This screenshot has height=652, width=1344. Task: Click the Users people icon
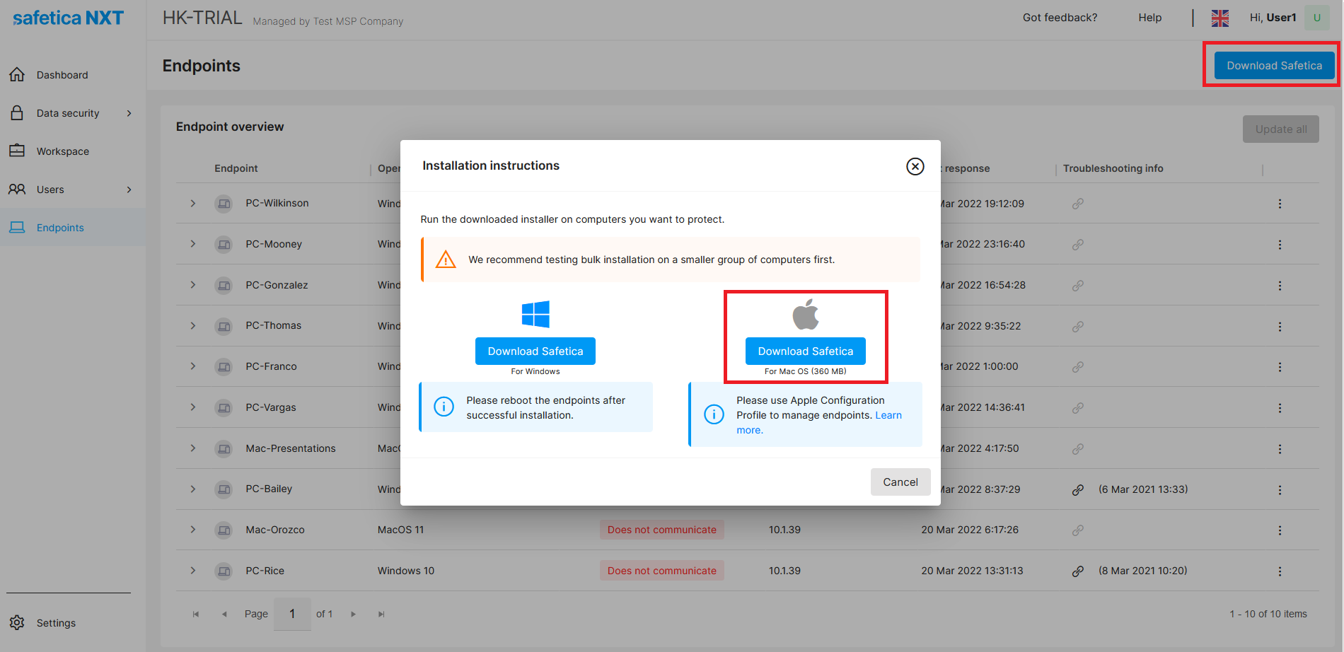17,189
